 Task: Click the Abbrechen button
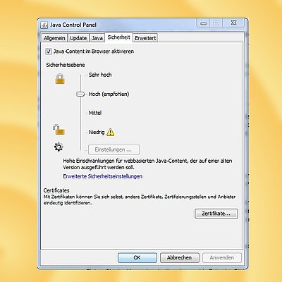pyautogui.click(x=180, y=257)
